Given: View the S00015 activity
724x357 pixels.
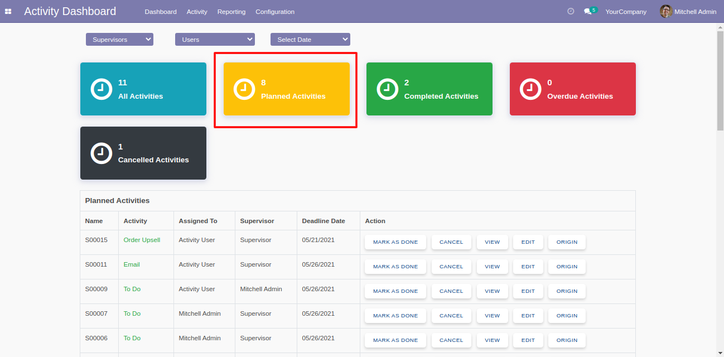Looking at the screenshot, I should [x=493, y=242].
